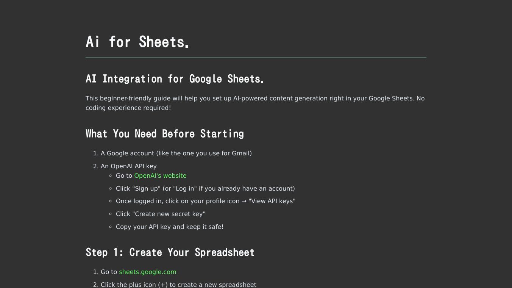Click the "A Google account" list item
This screenshot has height=288, width=512.
pyautogui.click(x=176, y=153)
